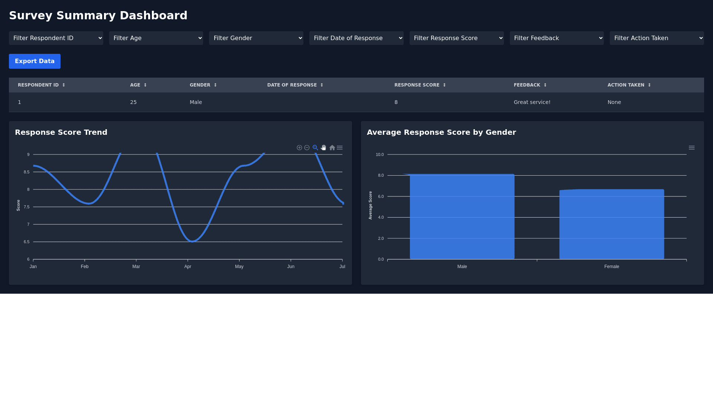
Task: Click the Female bar in gender chart
Action: pyautogui.click(x=612, y=225)
